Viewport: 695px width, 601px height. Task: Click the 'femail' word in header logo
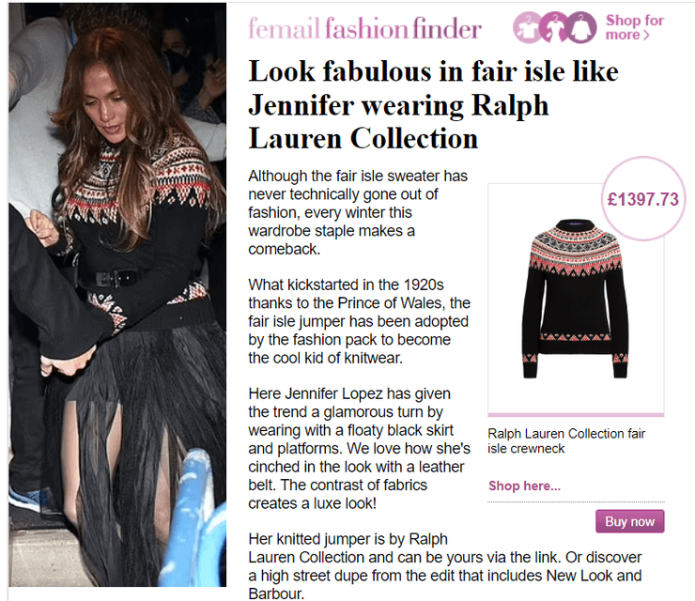click(284, 29)
